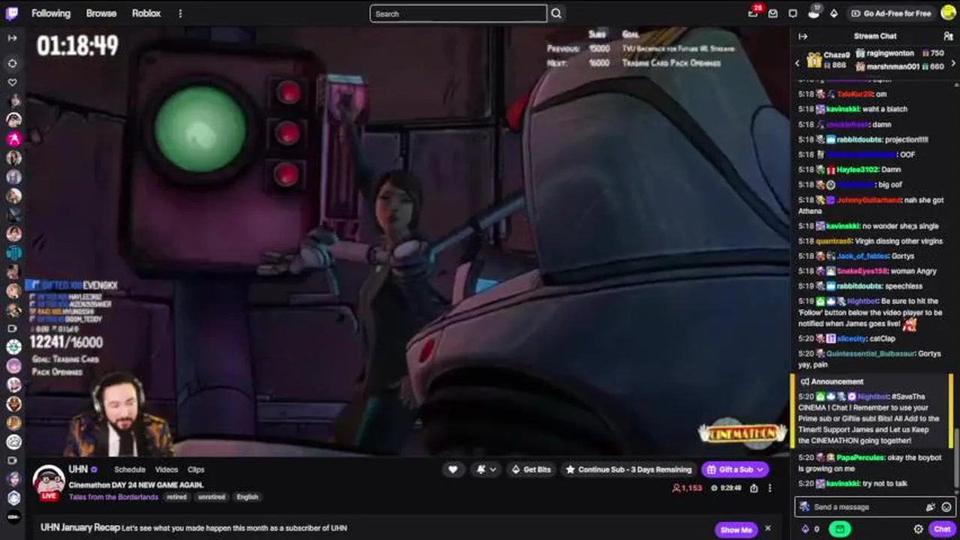Click the Jack_of_fables username in chat
This screenshot has height=540, width=960.
[x=862, y=256]
